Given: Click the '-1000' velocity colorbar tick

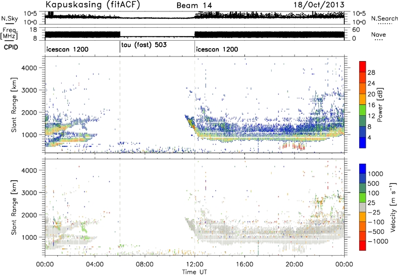Looking at the screenshot, I should click(x=378, y=241).
